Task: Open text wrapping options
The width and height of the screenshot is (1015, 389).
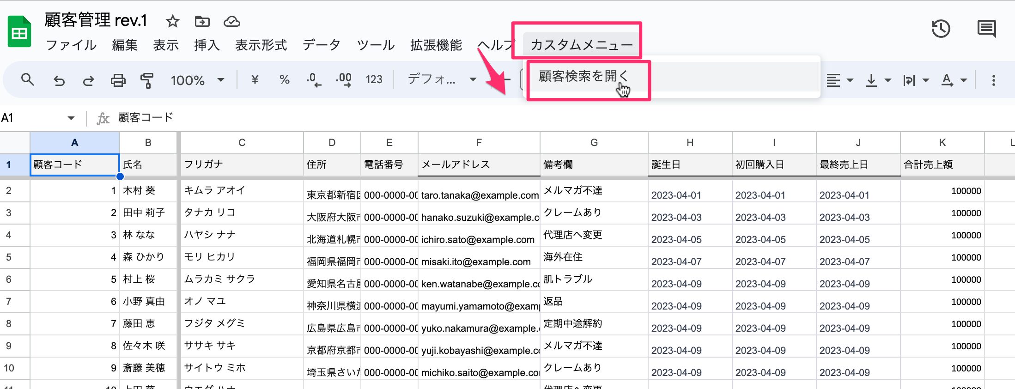Action: (916, 80)
